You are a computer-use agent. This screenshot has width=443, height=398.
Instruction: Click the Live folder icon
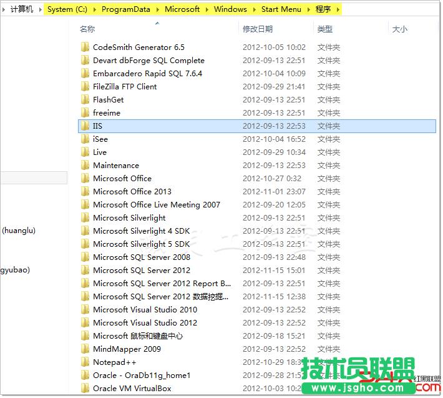(85, 152)
